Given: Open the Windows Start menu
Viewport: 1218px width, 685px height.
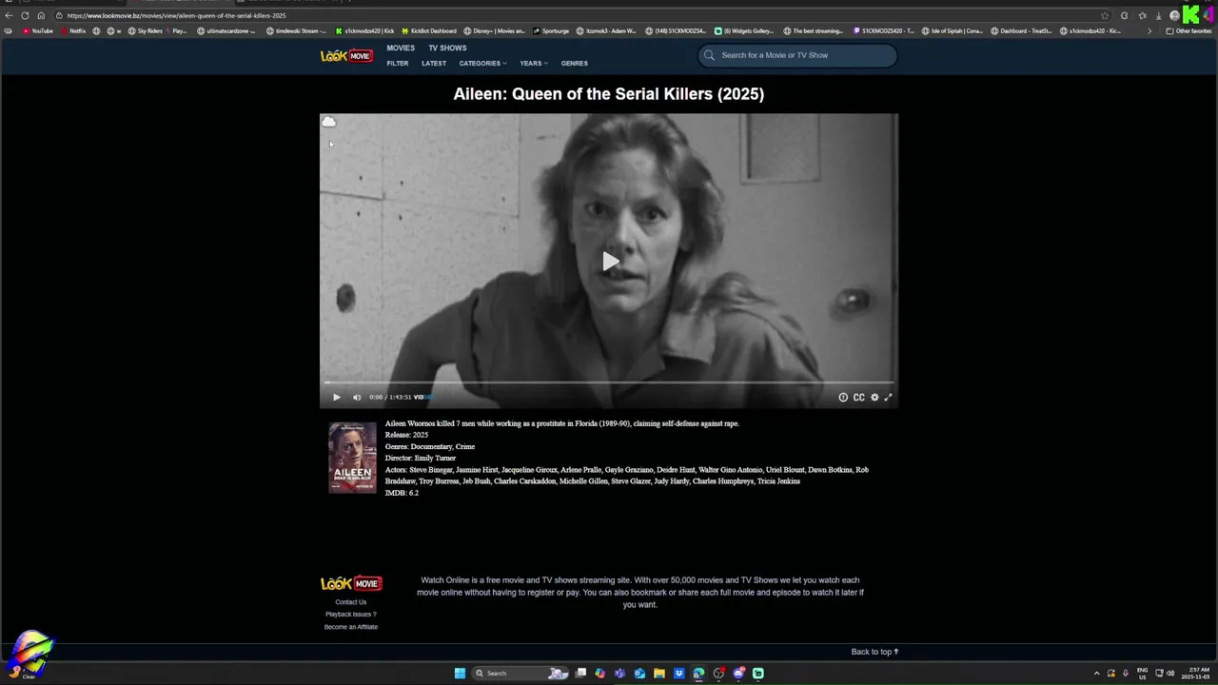Looking at the screenshot, I should pyautogui.click(x=460, y=674).
